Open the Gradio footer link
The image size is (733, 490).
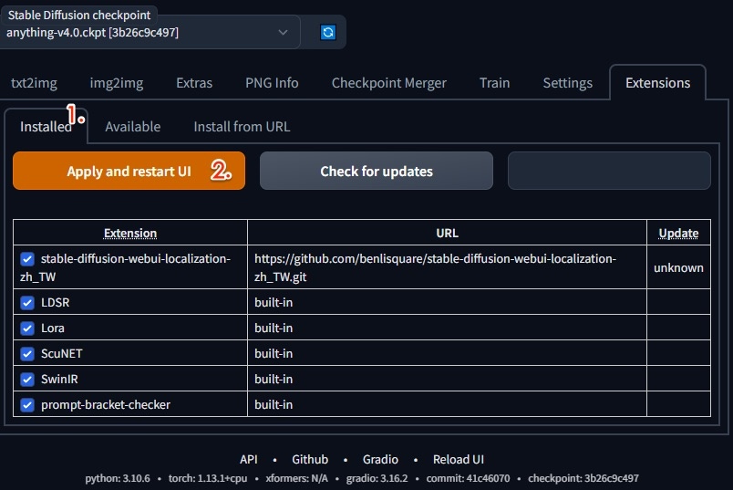[x=380, y=459]
